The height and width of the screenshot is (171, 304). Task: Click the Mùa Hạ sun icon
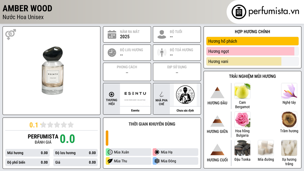tap(157, 152)
